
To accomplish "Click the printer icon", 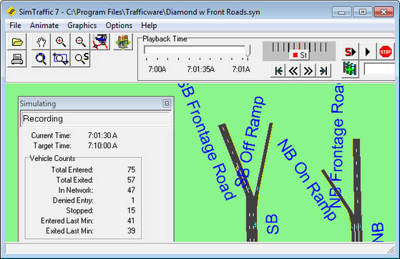I will pyautogui.click(x=17, y=59).
